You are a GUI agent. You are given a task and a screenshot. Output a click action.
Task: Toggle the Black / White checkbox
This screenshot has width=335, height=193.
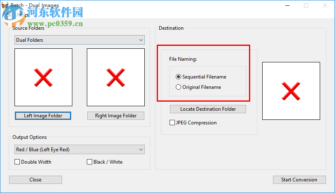coord(90,162)
